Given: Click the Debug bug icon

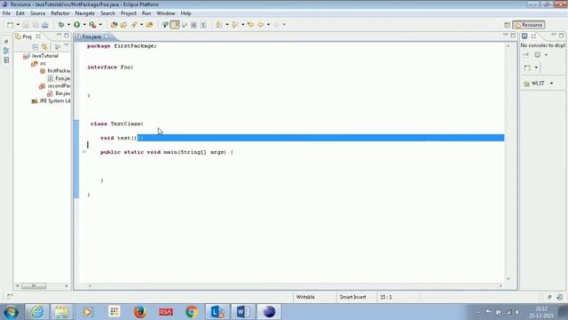Looking at the screenshot, I should (x=61, y=25).
